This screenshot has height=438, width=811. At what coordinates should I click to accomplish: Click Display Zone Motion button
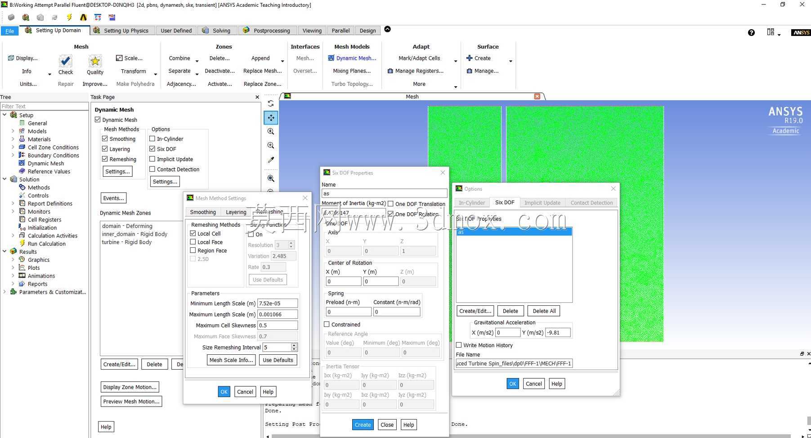coord(130,387)
